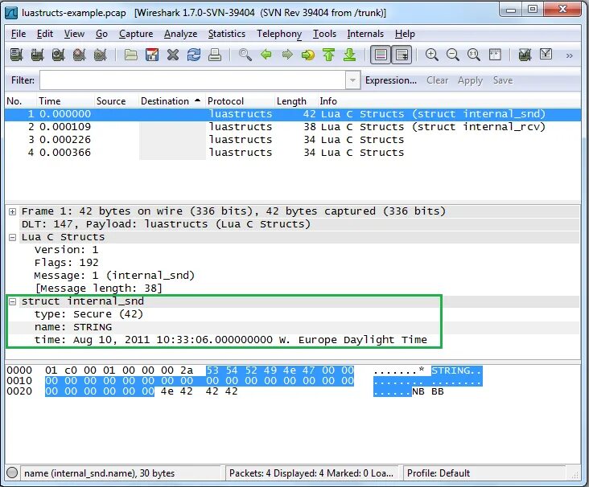Viewport: 589px width, 487px height.
Task: Open the Tools menu
Action: 324,34
